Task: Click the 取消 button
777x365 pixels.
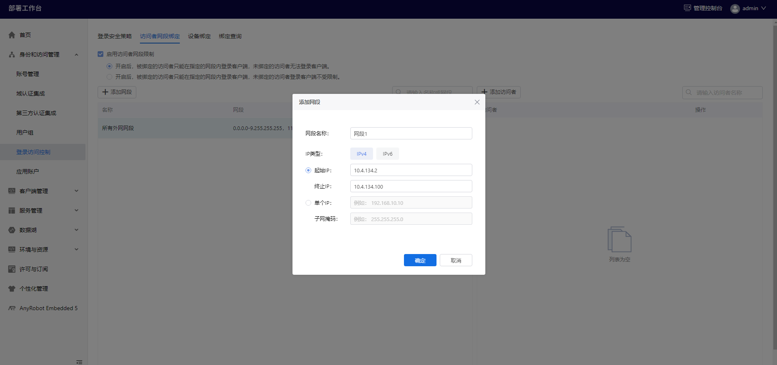Action: [456, 260]
